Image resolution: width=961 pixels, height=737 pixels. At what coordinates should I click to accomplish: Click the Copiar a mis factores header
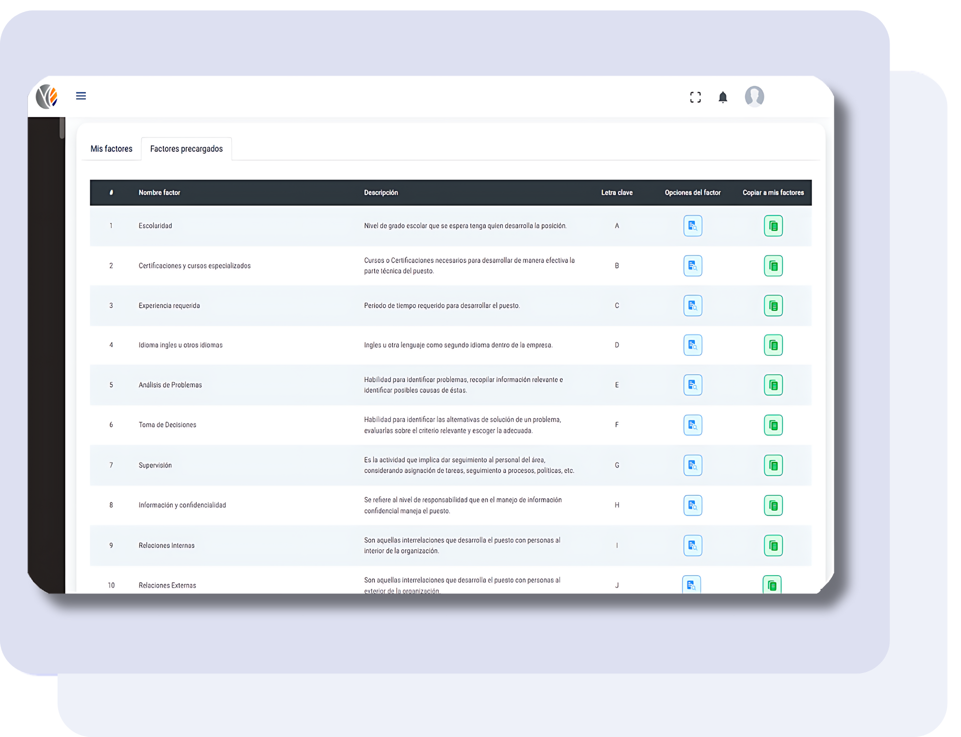[x=773, y=193]
